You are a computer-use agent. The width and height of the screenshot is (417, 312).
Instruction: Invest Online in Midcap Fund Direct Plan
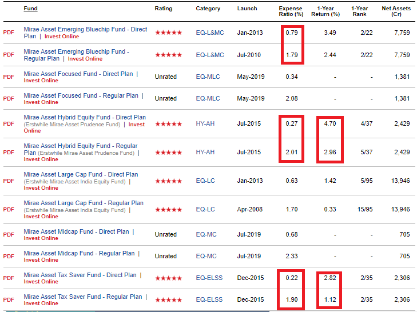click(x=41, y=238)
